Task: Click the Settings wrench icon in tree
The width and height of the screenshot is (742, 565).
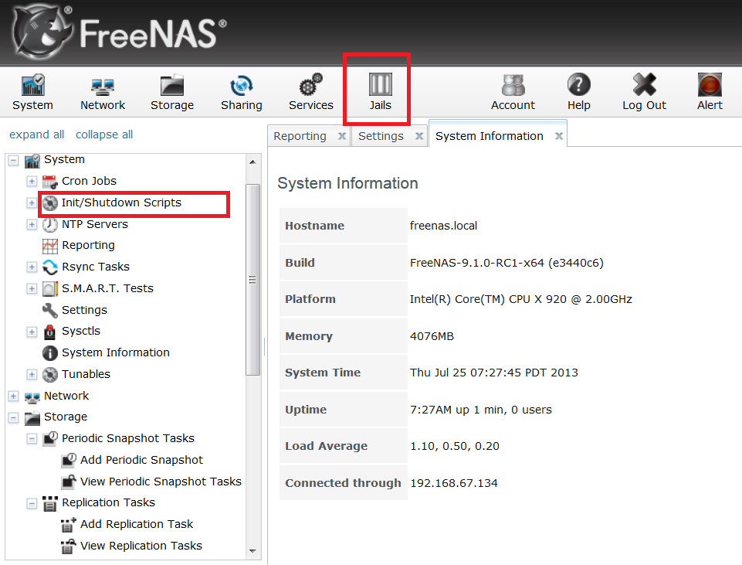Action: click(49, 310)
